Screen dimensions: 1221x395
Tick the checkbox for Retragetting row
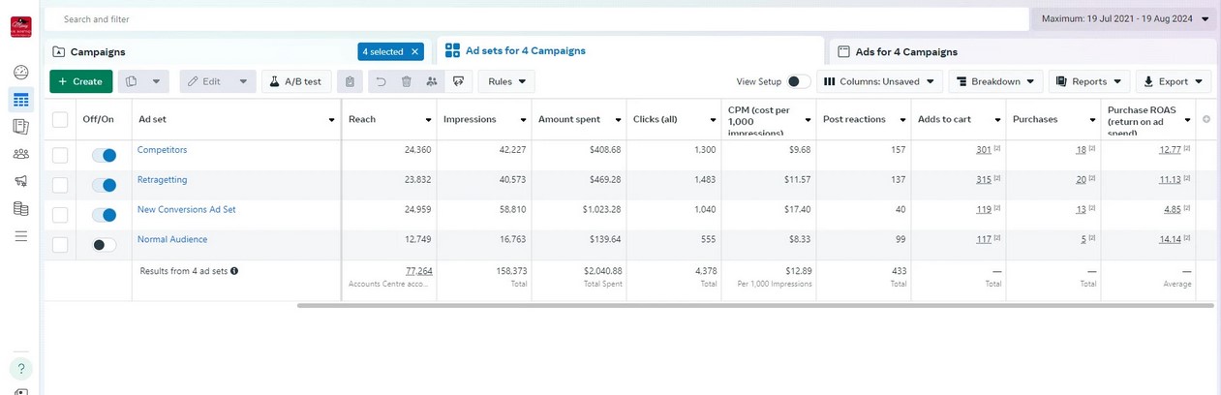[x=60, y=185]
